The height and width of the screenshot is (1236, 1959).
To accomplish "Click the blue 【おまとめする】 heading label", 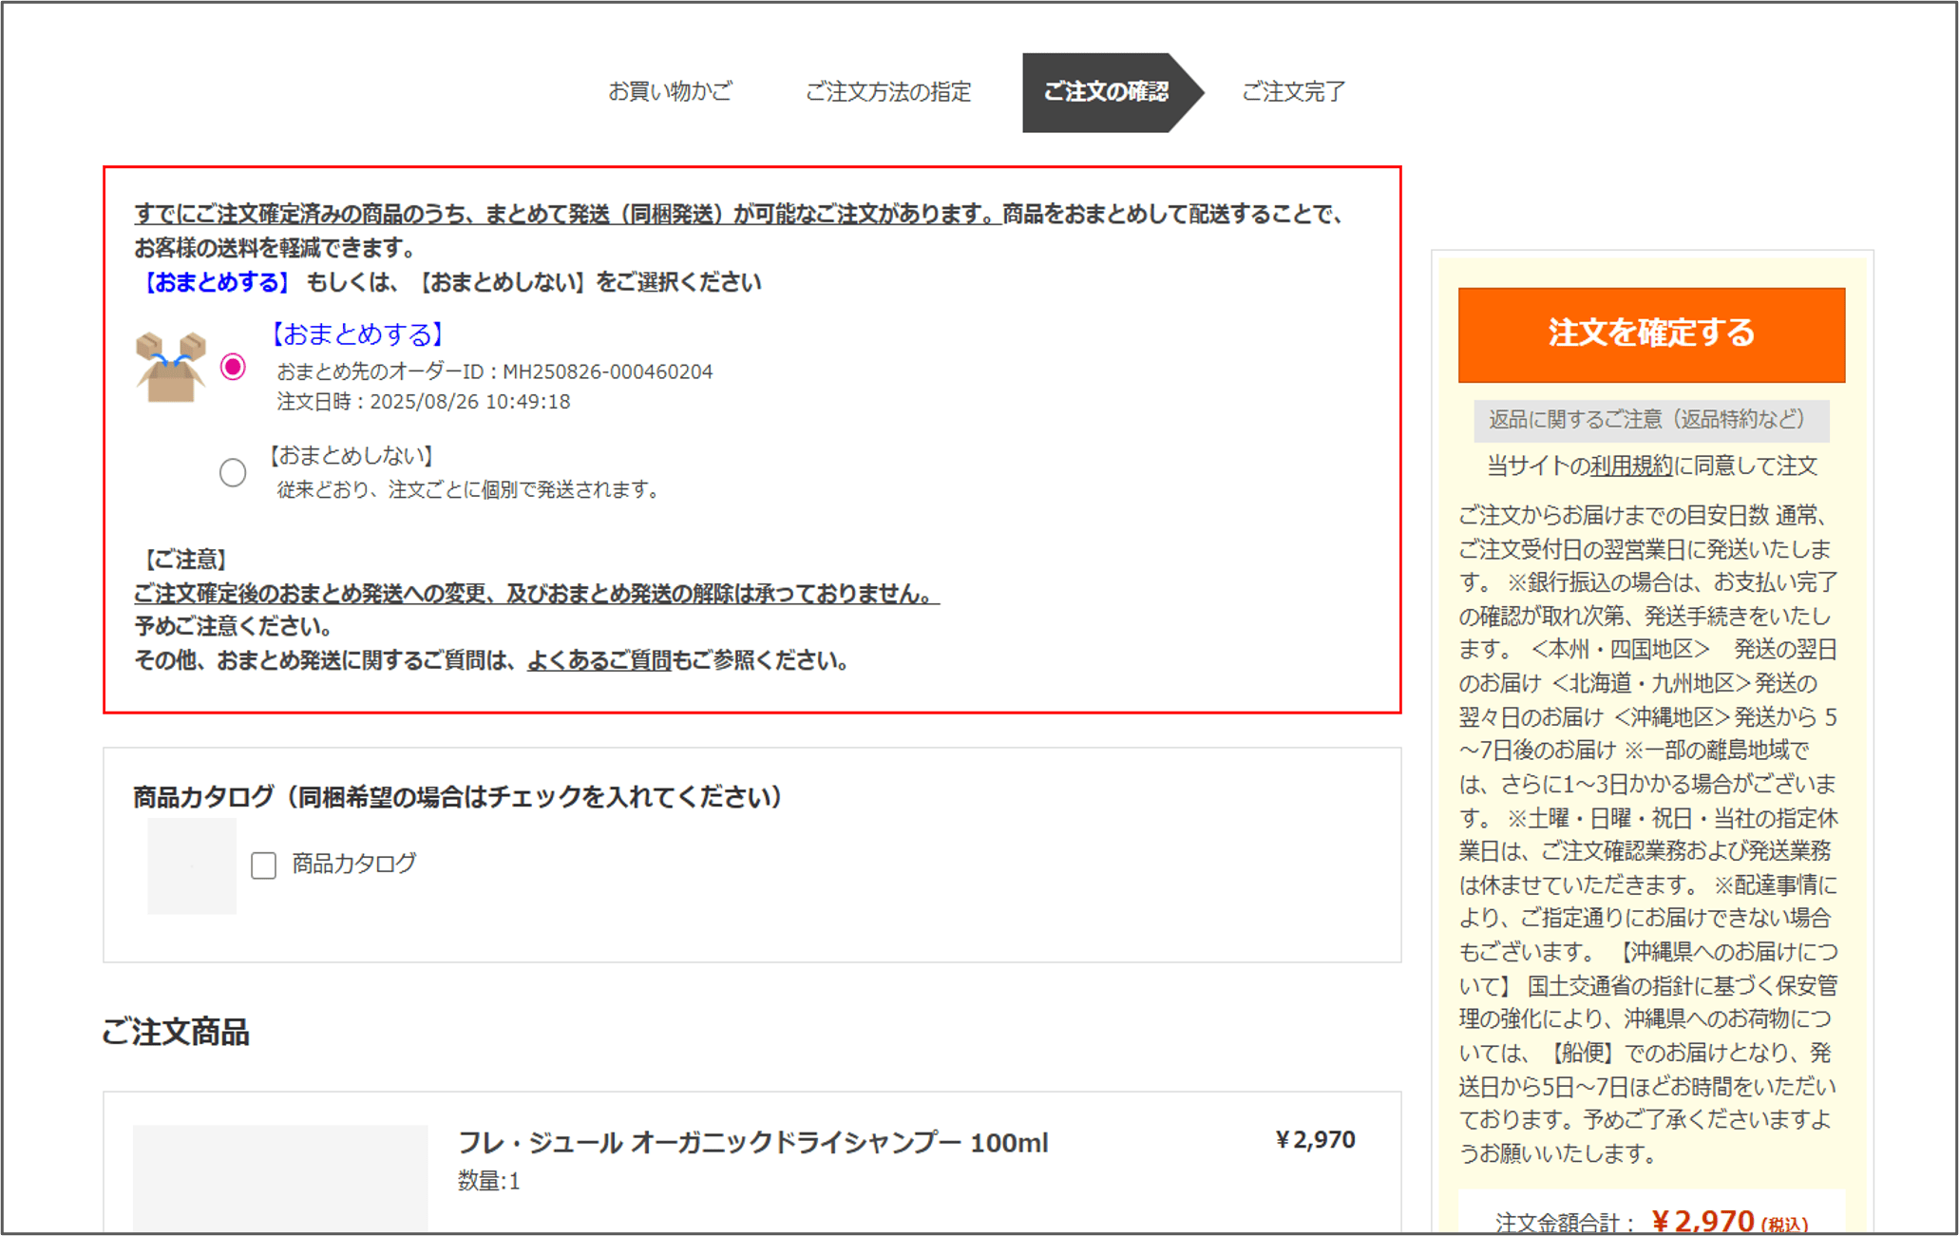I will pos(357,334).
